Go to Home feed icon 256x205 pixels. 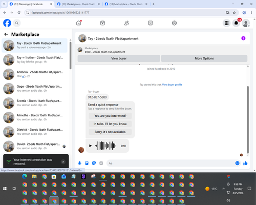[x=79, y=23]
